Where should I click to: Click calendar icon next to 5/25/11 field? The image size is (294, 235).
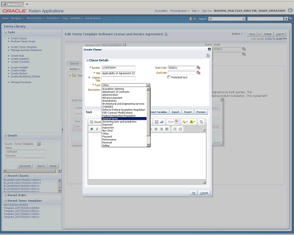(244, 49)
